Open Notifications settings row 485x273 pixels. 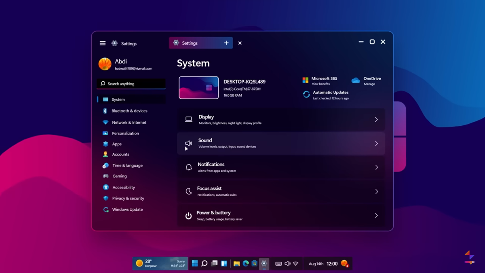(x=281, y=167)
